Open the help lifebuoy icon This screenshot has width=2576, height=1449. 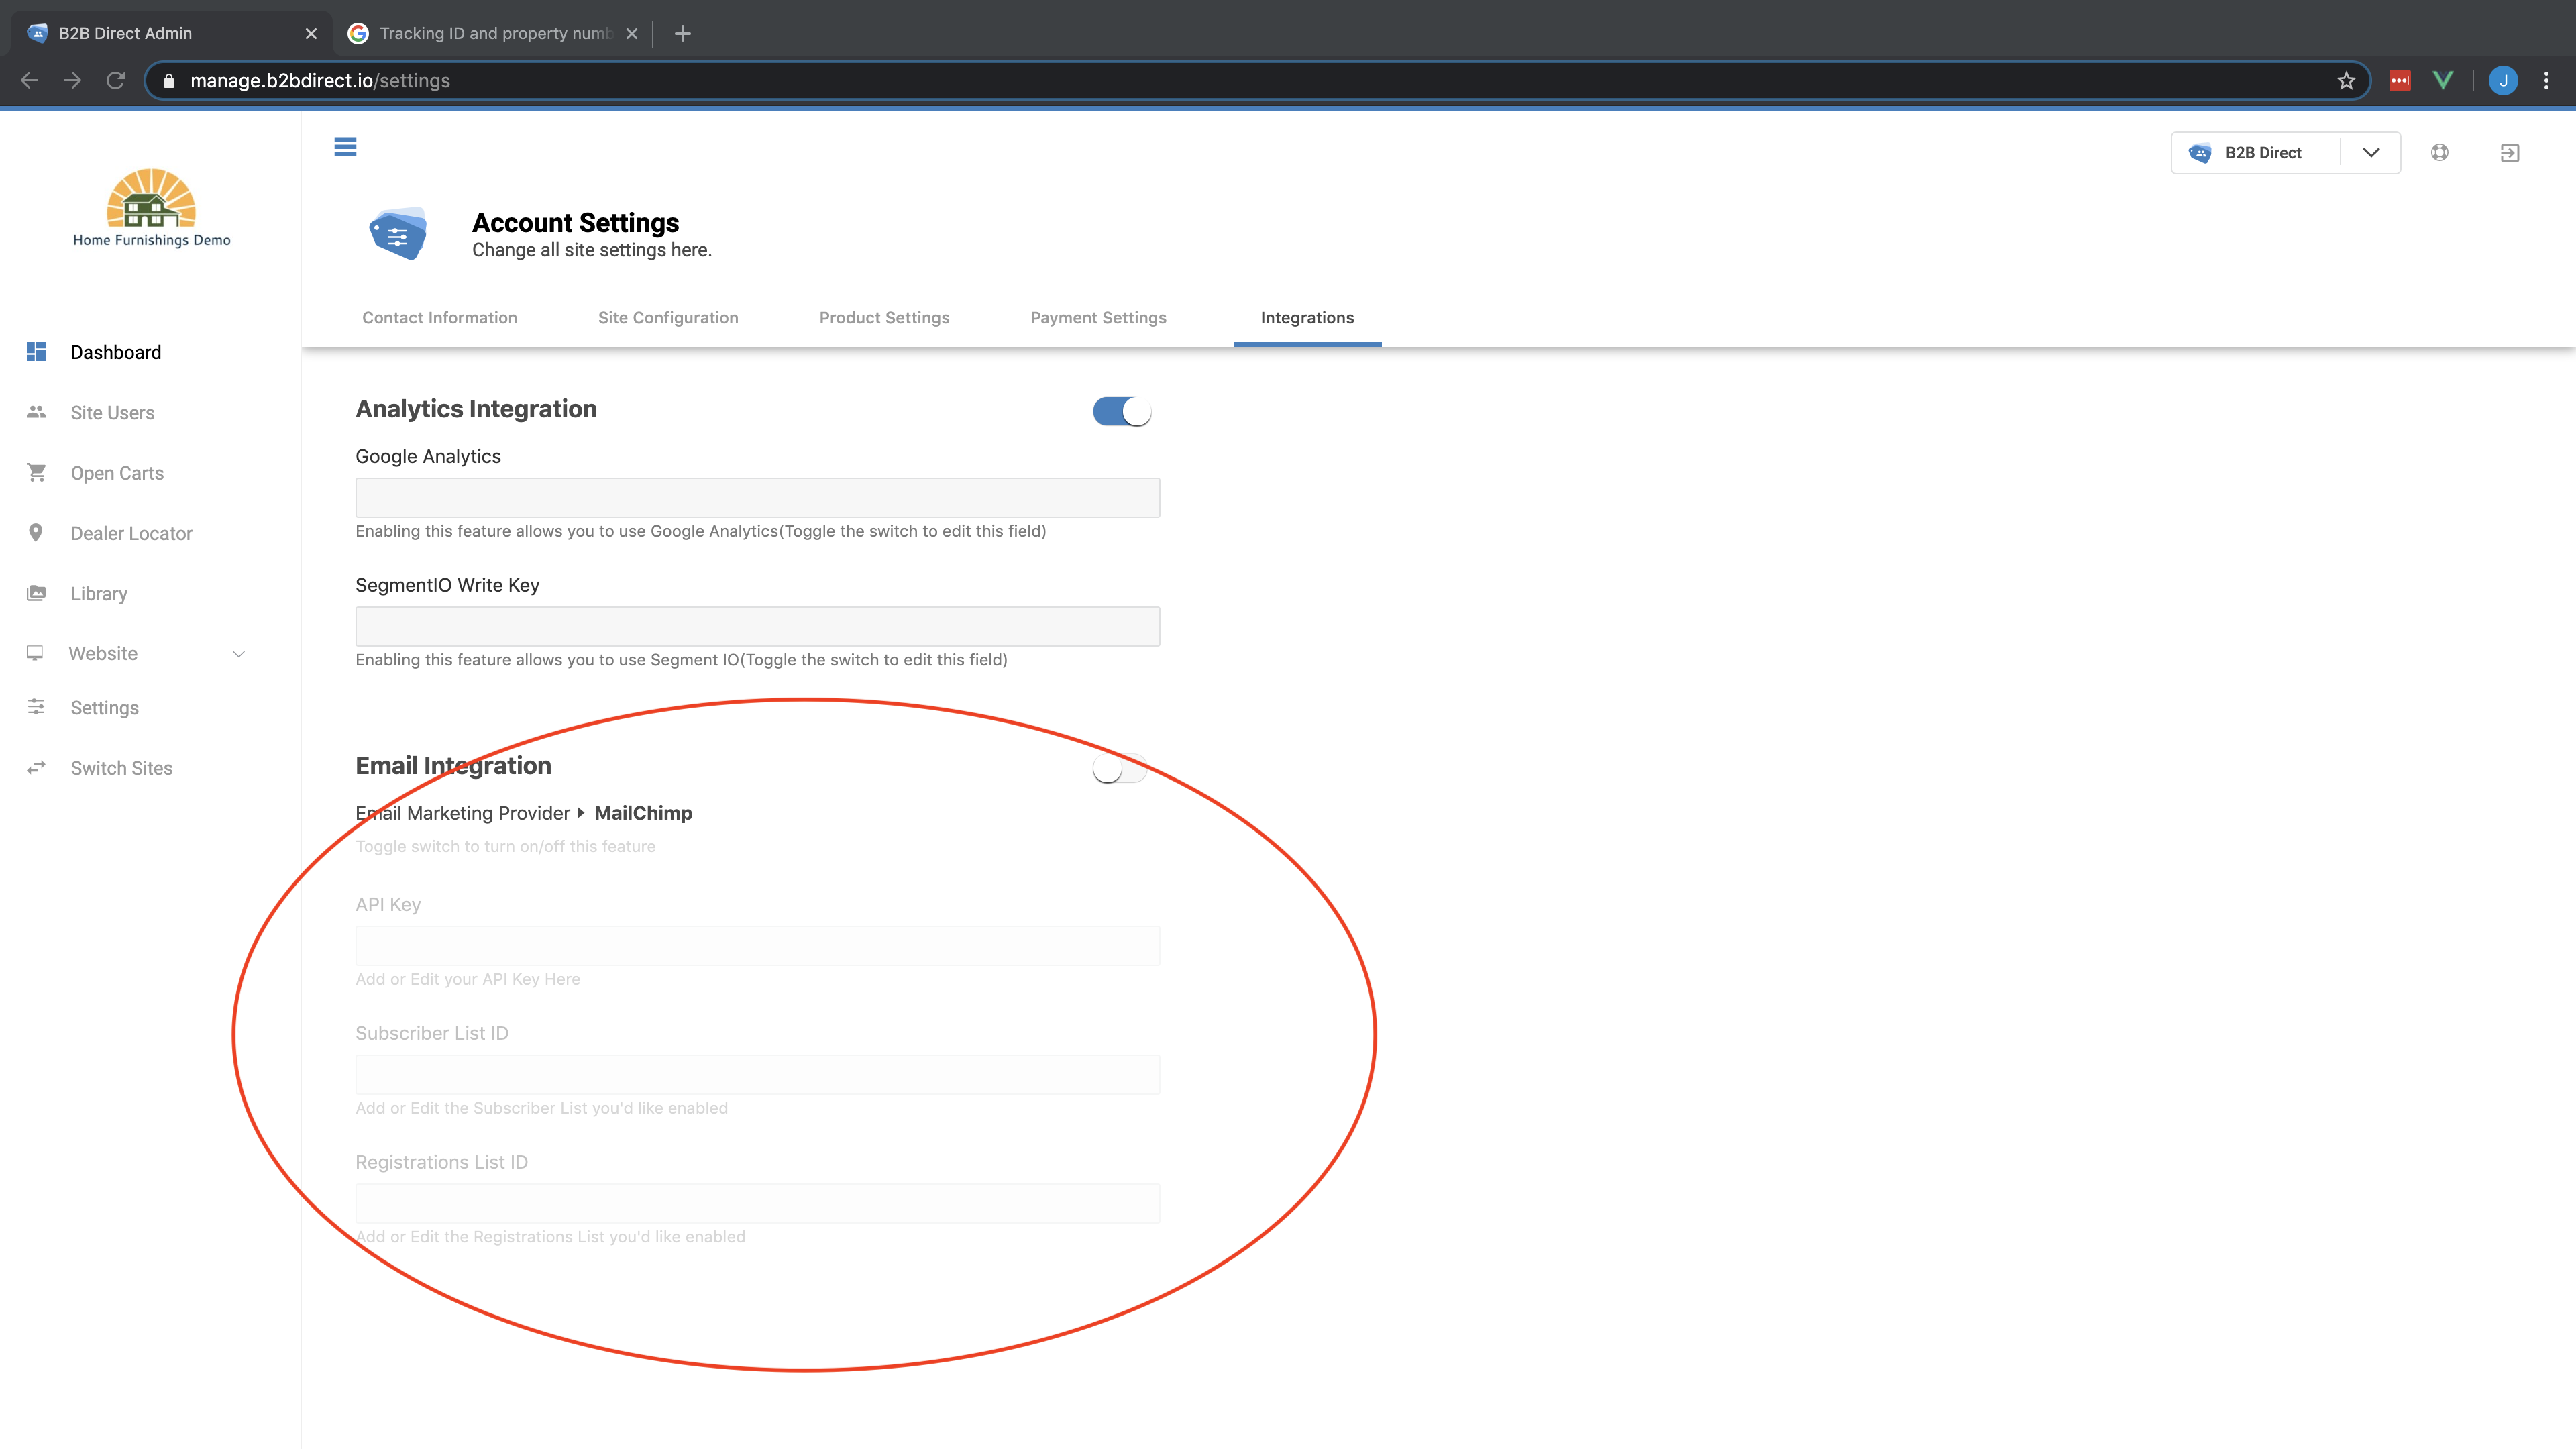click(x=2440, y=152)
